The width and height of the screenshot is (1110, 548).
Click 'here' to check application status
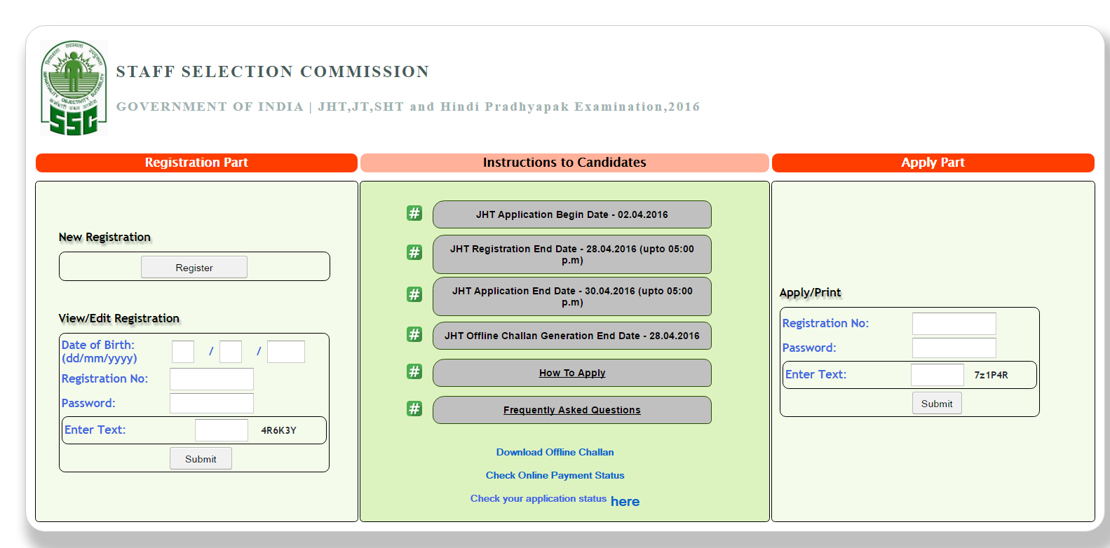[x=625, y=501]
